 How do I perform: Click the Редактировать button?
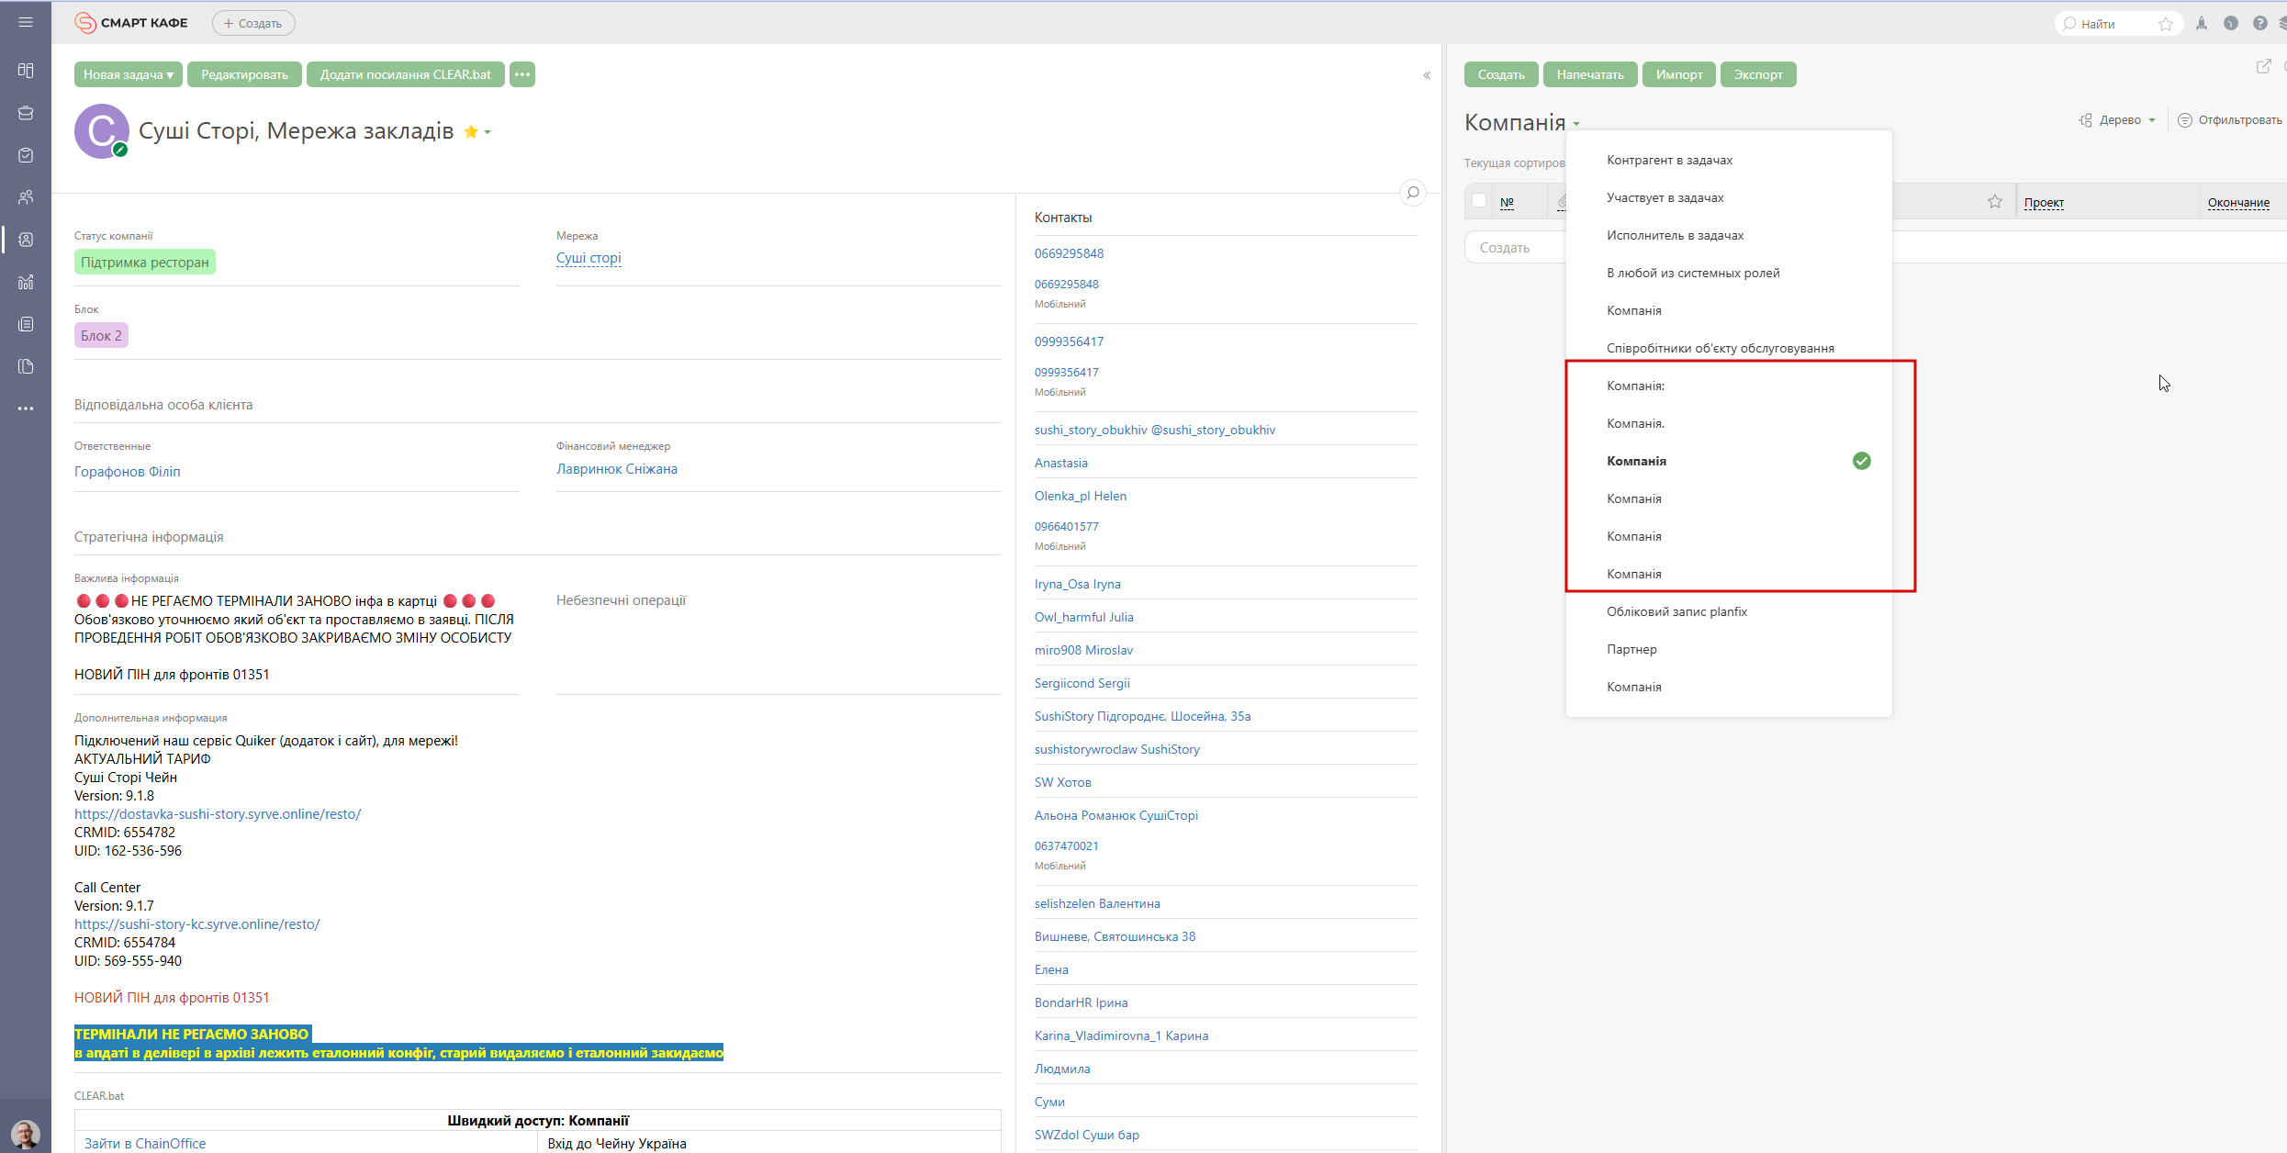click(244, 74)
